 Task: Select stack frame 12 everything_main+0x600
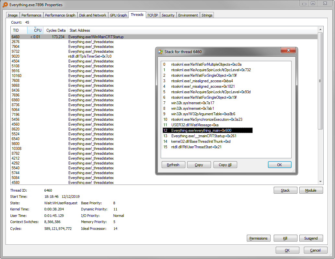208,130
